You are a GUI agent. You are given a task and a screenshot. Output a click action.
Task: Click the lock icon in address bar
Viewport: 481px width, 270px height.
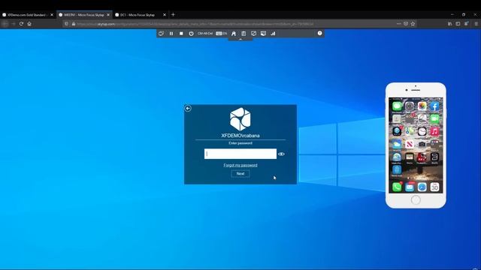tap(74, 24)
